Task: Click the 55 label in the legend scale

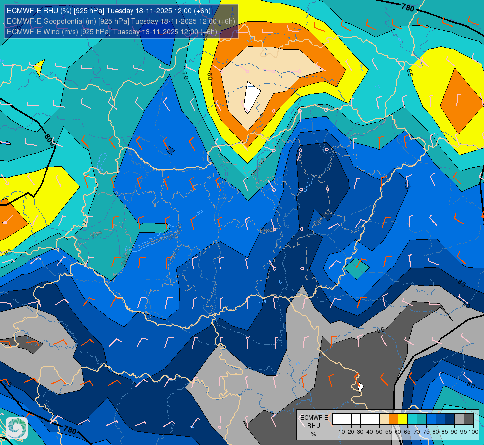Action: click(389, 432)
